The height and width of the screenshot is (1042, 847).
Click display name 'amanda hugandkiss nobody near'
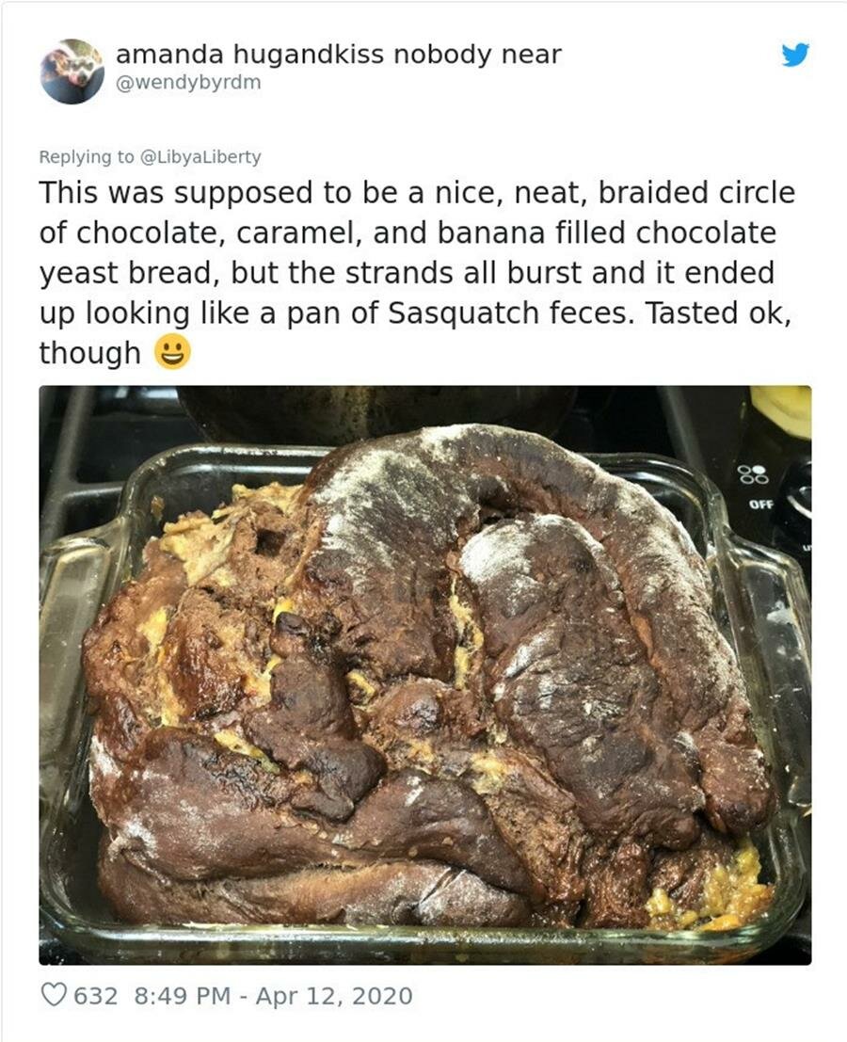tap(339, 54)
